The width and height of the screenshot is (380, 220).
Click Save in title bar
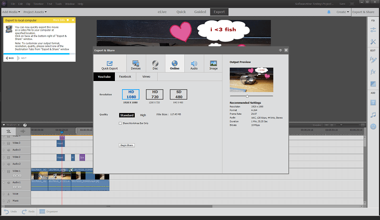[342, 4]
